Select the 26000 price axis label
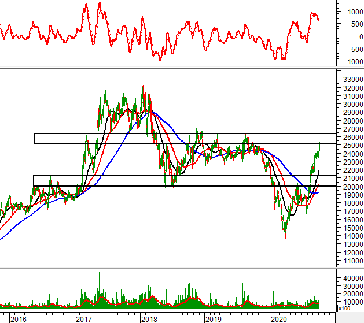 pos(353,137)
